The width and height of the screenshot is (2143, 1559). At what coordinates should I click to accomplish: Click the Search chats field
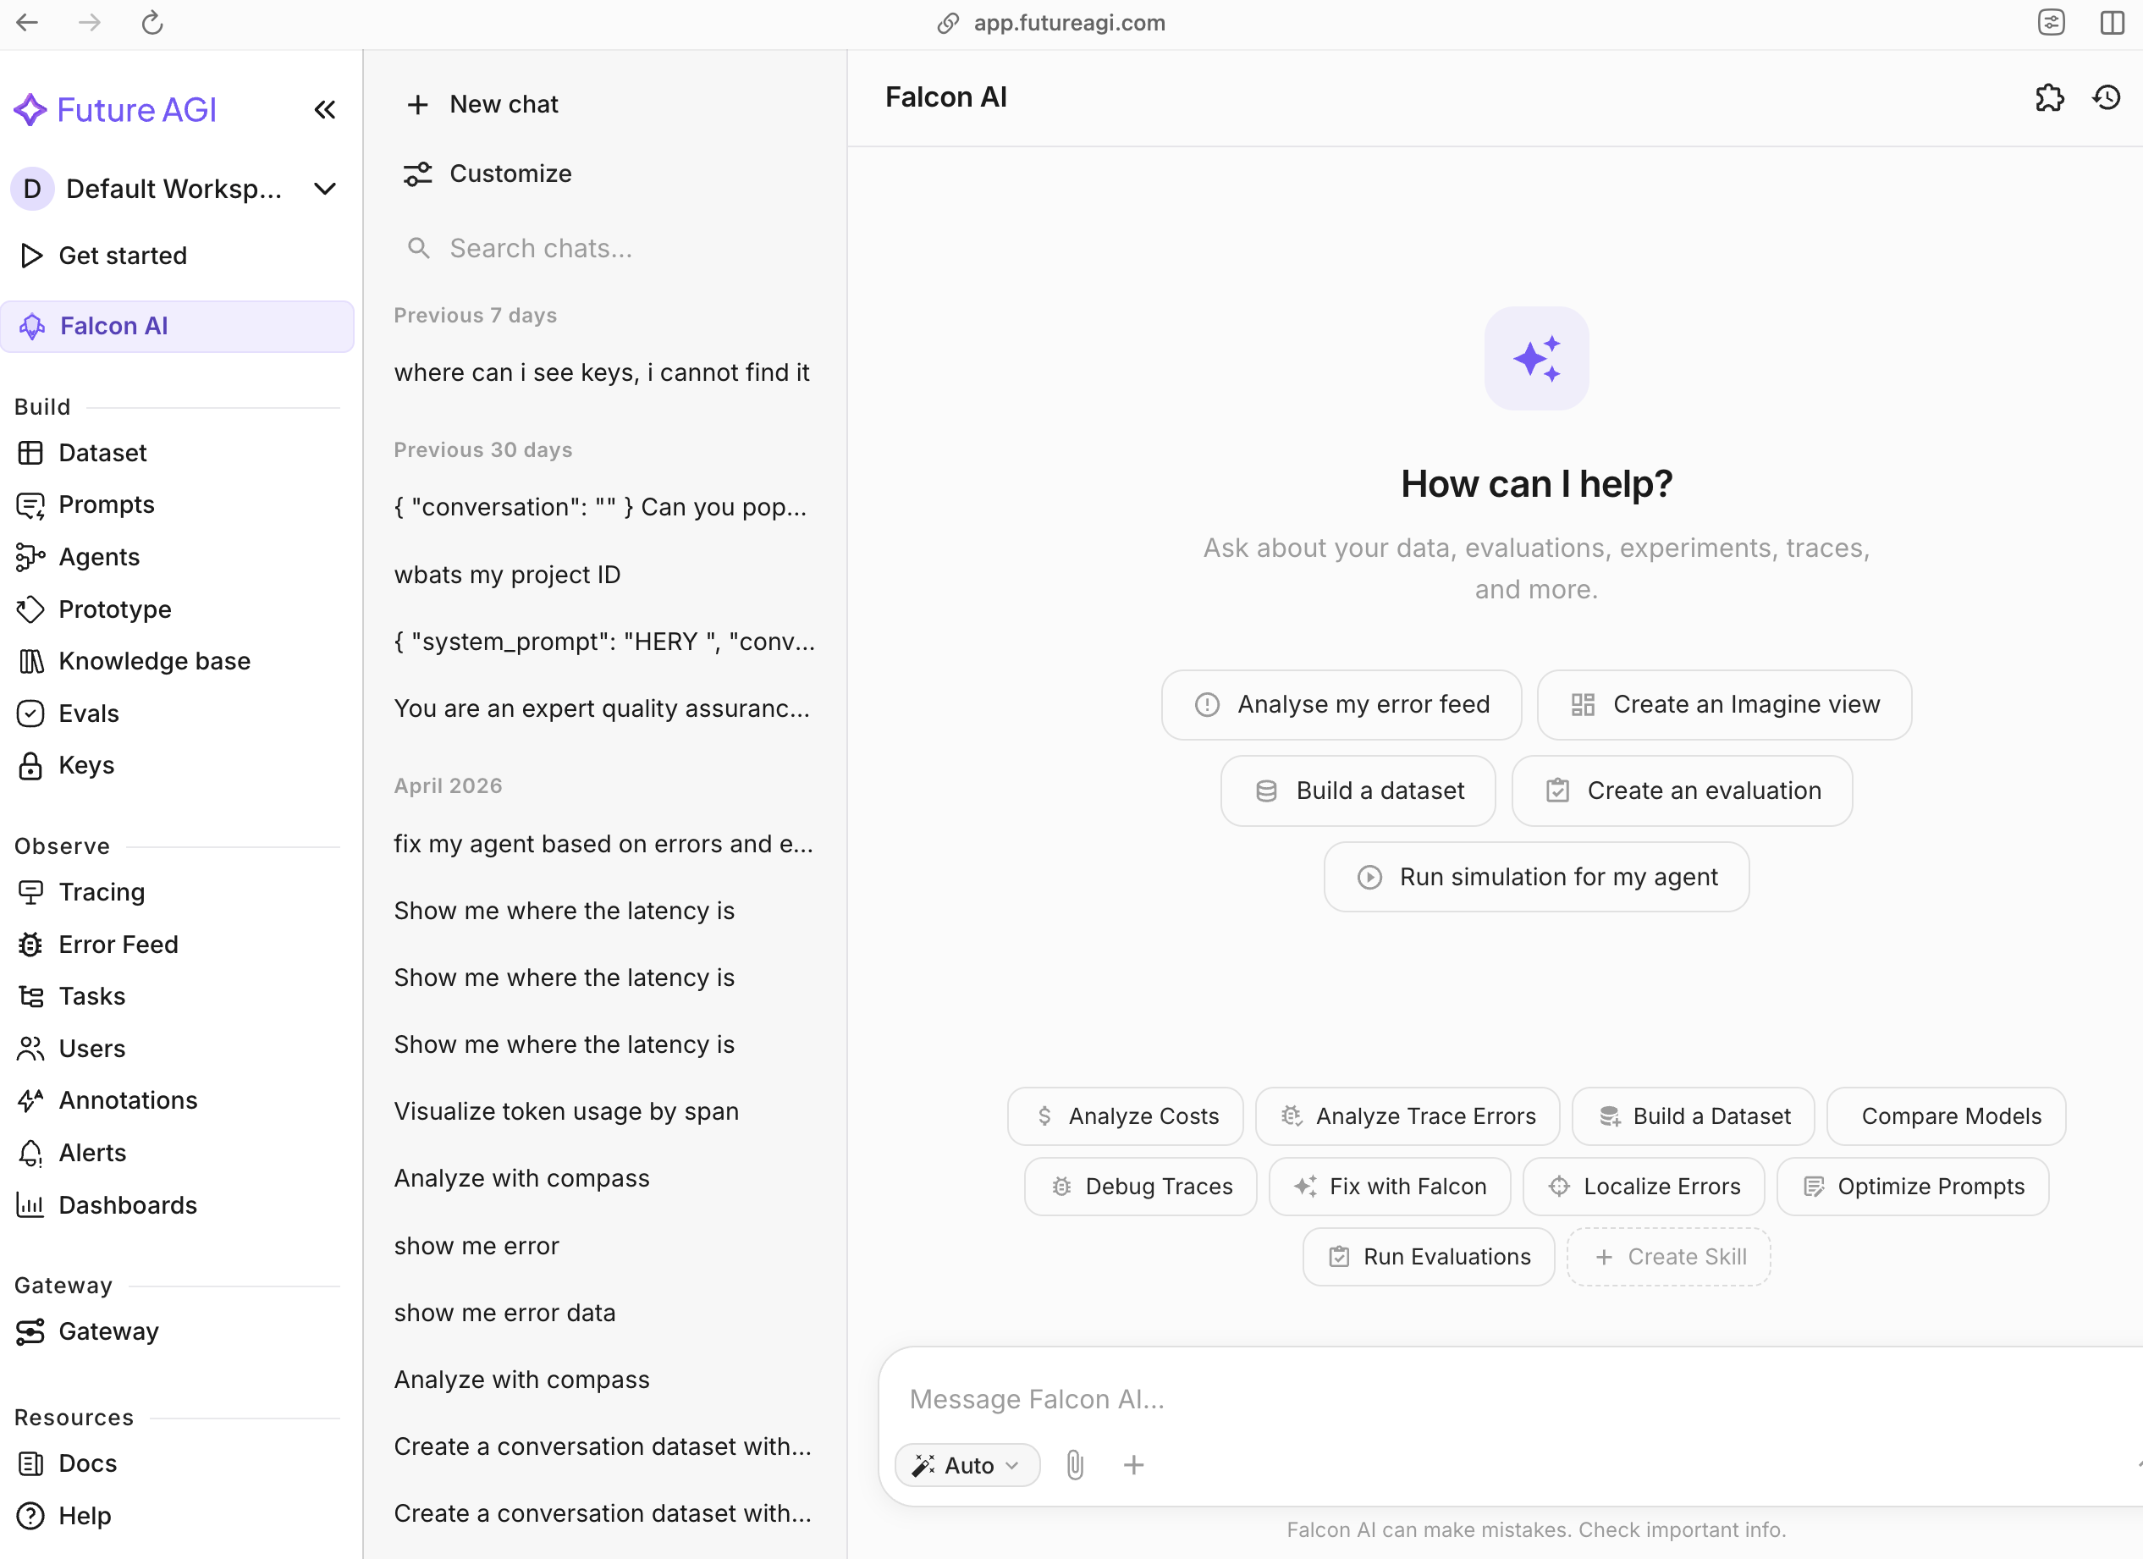coord(604,249)
